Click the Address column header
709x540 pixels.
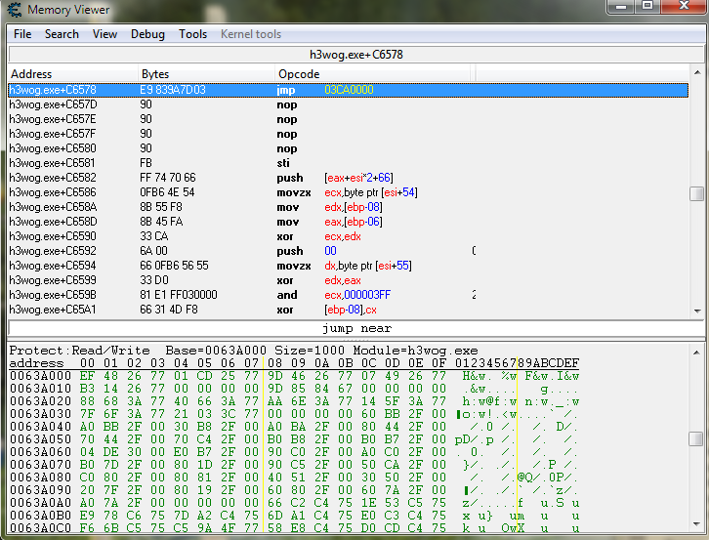(x=31, y=74)
